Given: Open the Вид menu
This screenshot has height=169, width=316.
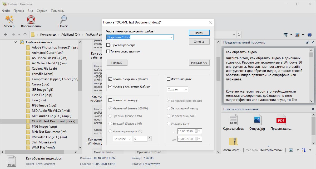Looking at the screenshot, I should 30,11.
